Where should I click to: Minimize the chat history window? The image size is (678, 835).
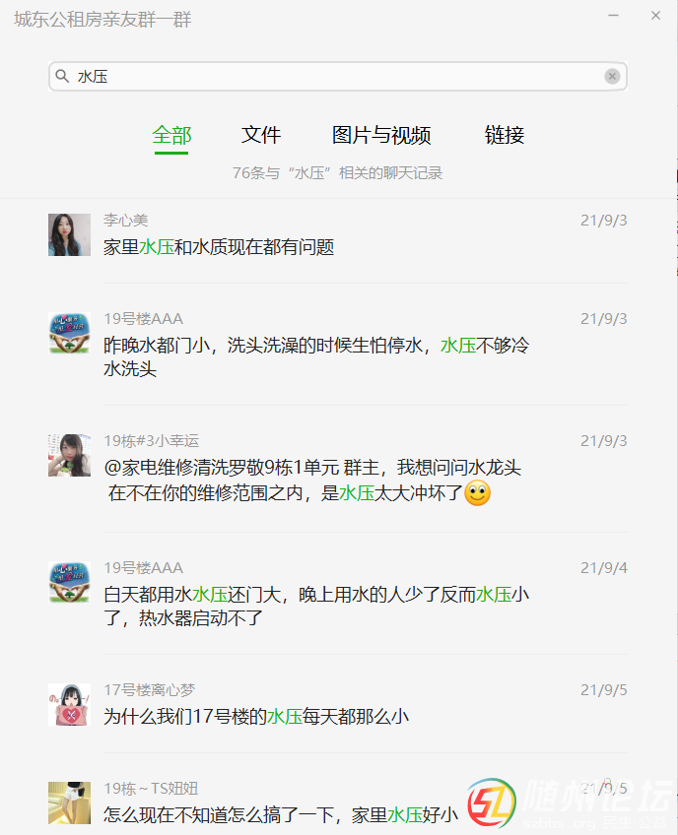coord(614,16)
